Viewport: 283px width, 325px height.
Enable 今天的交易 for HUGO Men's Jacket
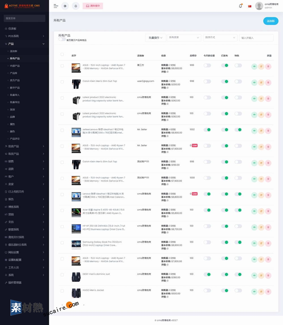pos(207,290)
